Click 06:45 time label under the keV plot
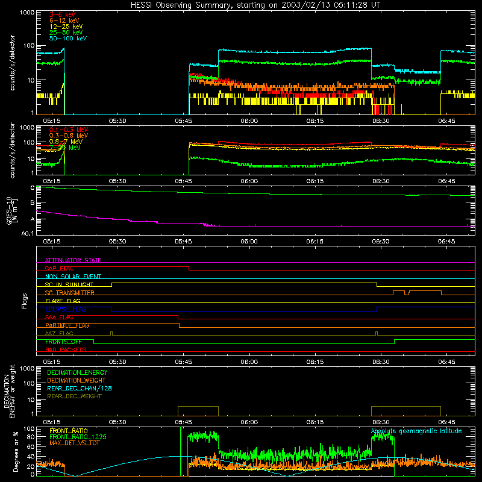482x482 pixels. pos(446,121)
